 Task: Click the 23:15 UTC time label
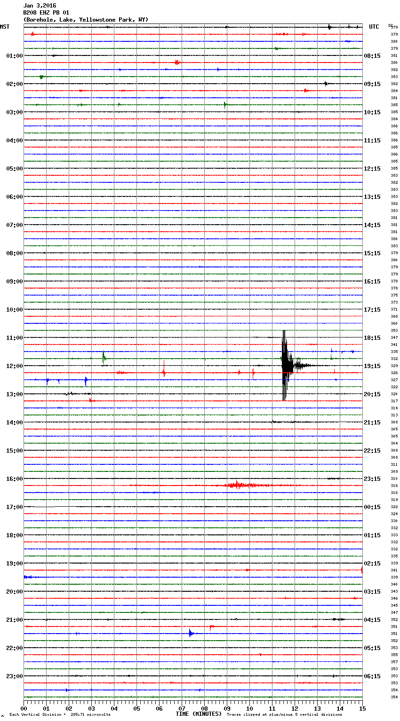click(372, 479)
